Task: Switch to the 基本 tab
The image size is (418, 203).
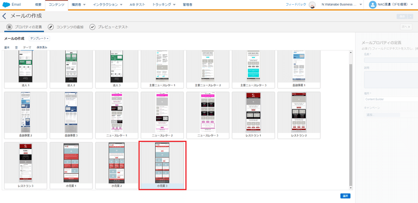Action: point(7,48)
